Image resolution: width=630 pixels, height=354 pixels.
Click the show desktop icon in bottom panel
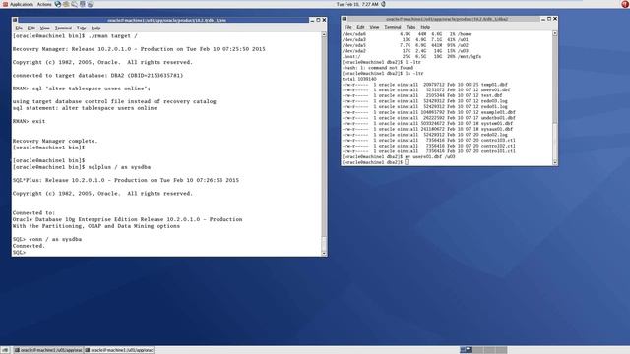pos(5,350)
